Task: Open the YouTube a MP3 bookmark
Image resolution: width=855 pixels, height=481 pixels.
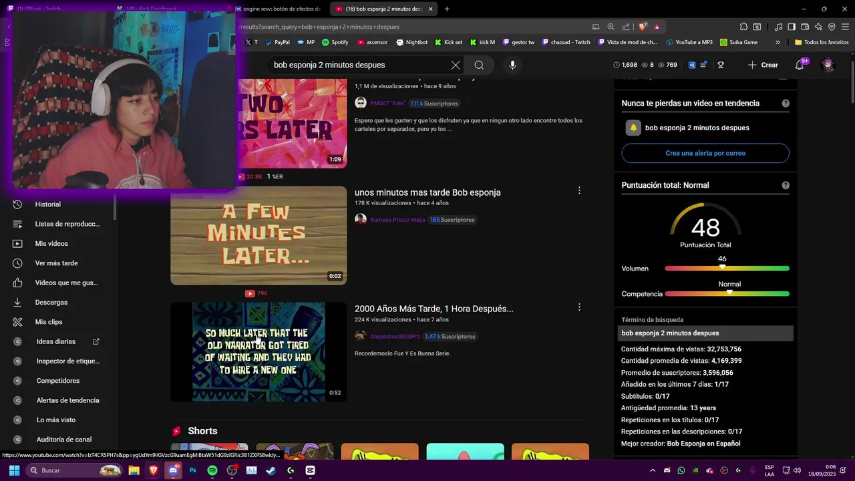Action: point(688,42)
